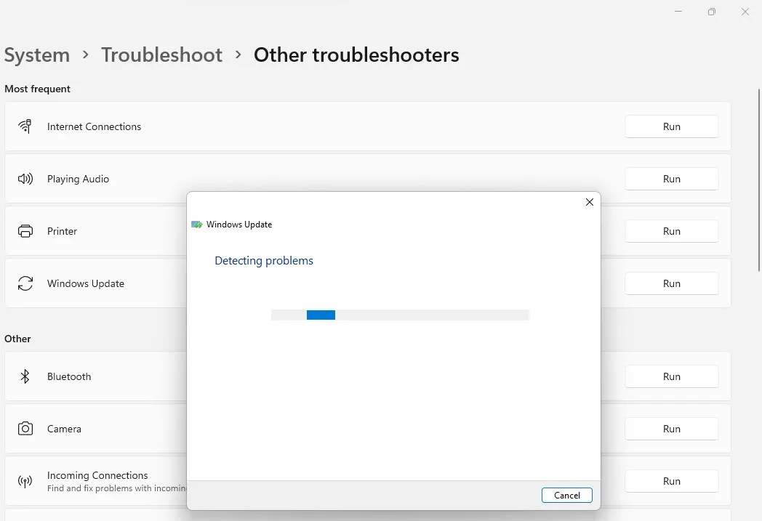The width and height of the screenshot is (762, 521).
Task: Select the Internet Connections label
Action: (94, 126)
